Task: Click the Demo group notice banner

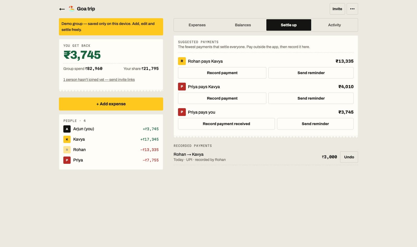Action: coord(111,27)
